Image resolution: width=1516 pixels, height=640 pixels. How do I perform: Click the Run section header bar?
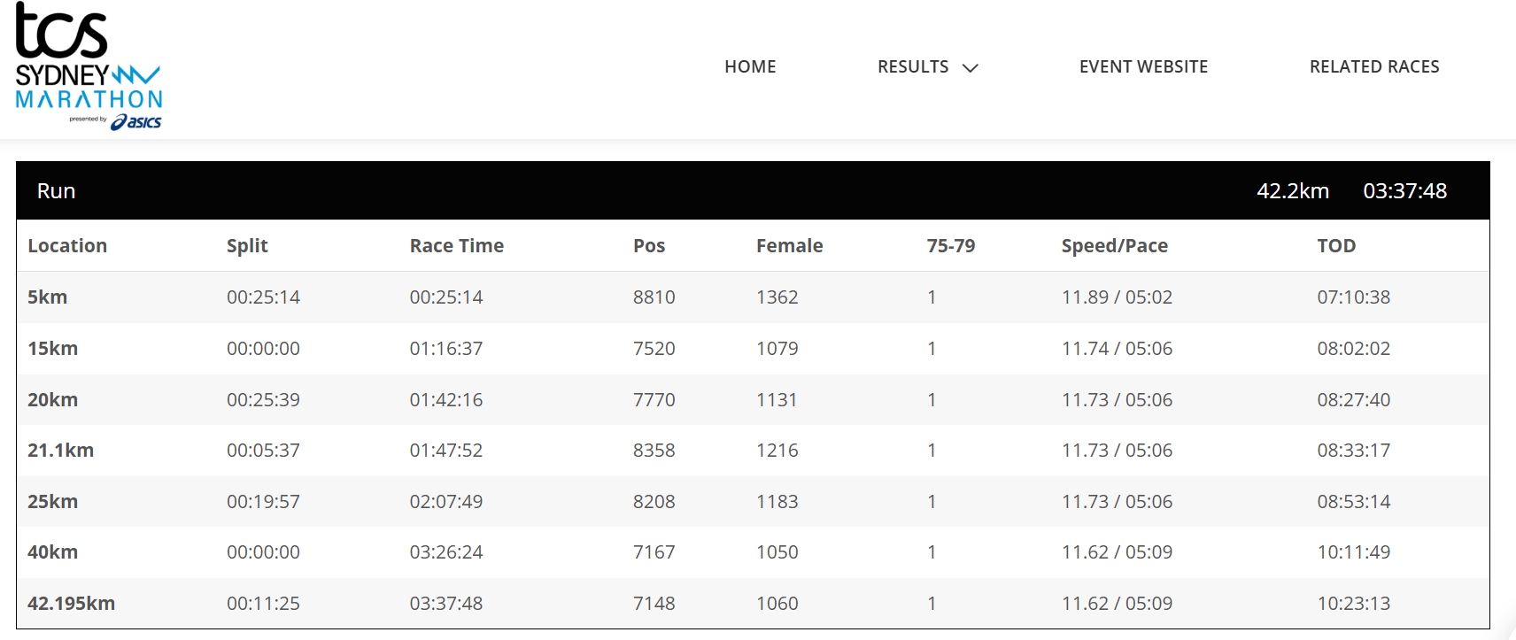pyautogui.click(x=753, y=190)
